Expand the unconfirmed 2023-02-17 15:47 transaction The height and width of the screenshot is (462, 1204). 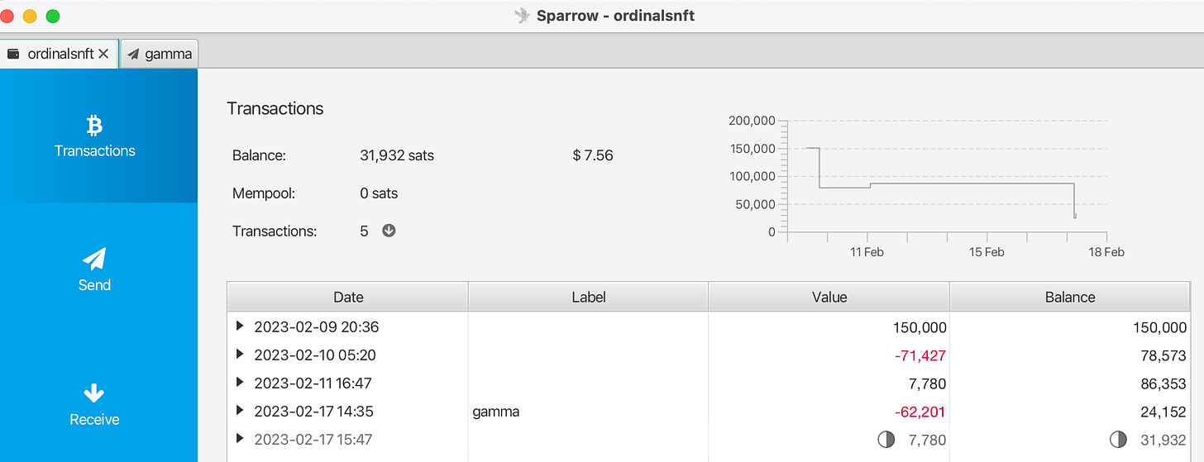240,439
